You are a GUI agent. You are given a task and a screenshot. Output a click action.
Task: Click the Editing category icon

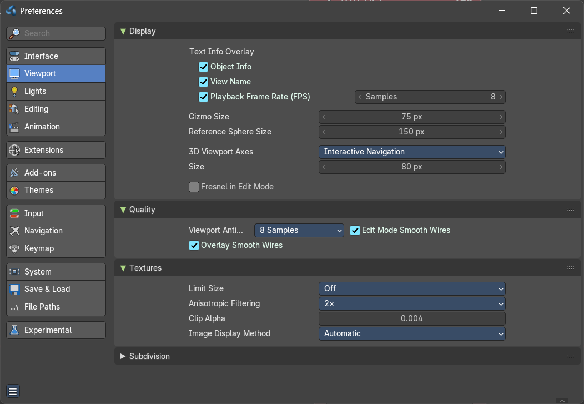[14, 109]
